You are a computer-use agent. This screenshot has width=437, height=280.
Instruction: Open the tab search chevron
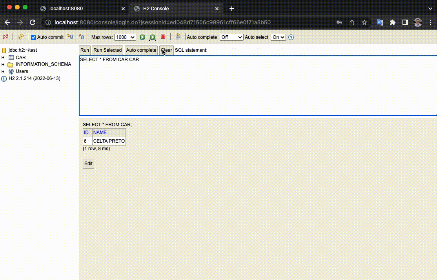[430, 9]
